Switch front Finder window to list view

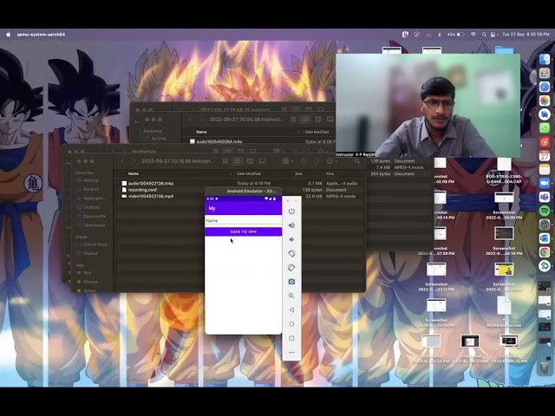237,161
